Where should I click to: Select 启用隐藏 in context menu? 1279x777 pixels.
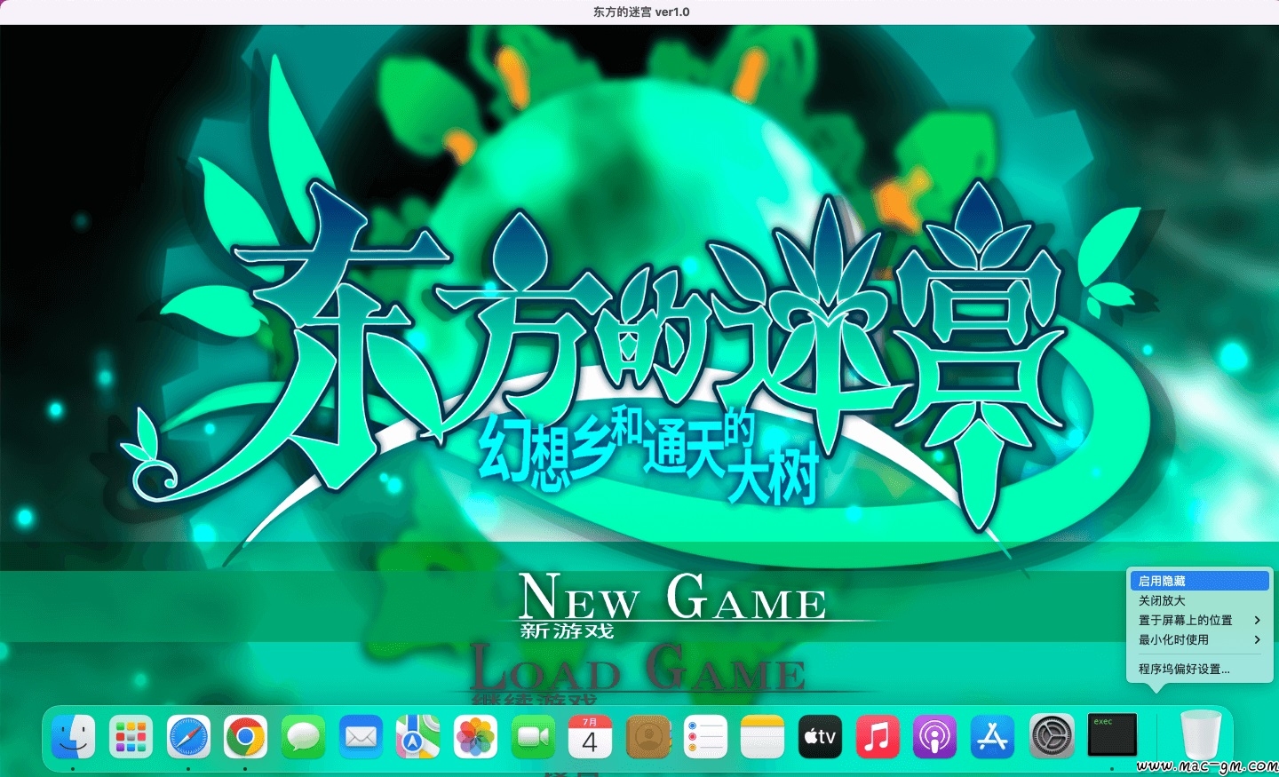click(x=1199, y=581)
